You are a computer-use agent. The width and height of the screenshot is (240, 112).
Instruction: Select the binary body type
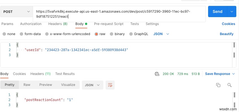click(117, 34)
